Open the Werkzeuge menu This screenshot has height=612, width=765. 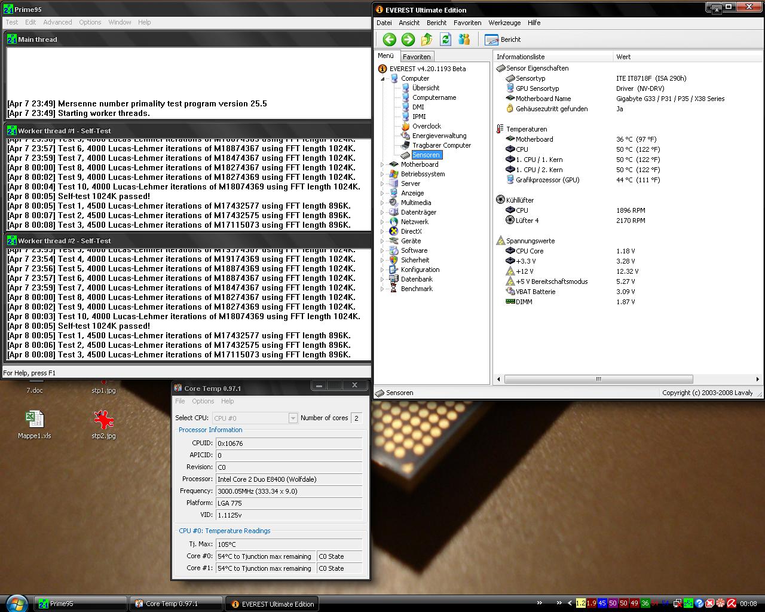[504, 23]
